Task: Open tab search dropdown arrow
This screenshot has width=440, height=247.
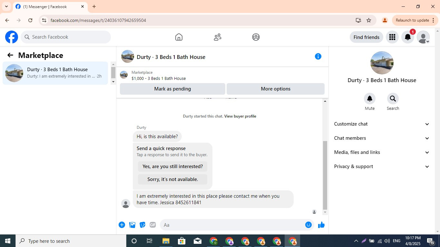Action: 6,6
